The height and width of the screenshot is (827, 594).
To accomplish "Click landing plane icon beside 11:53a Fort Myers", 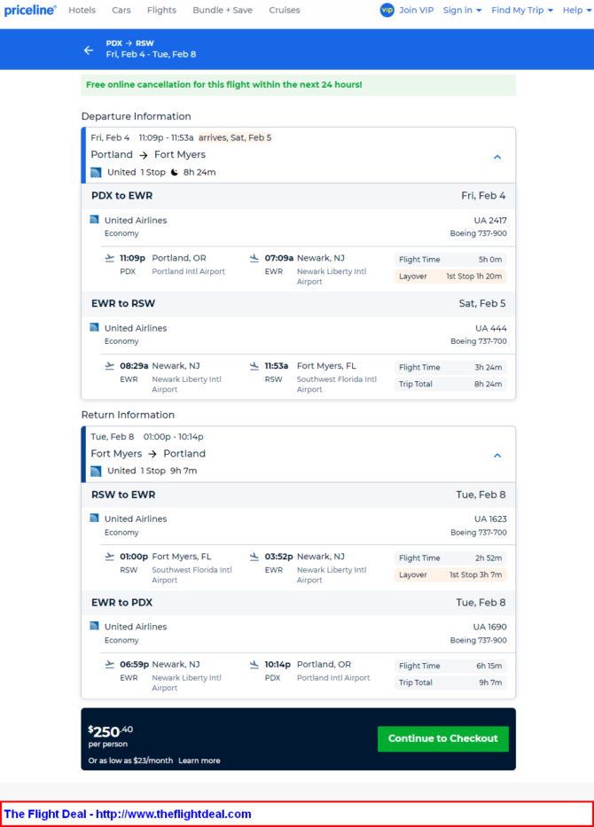I will (254, 365).
